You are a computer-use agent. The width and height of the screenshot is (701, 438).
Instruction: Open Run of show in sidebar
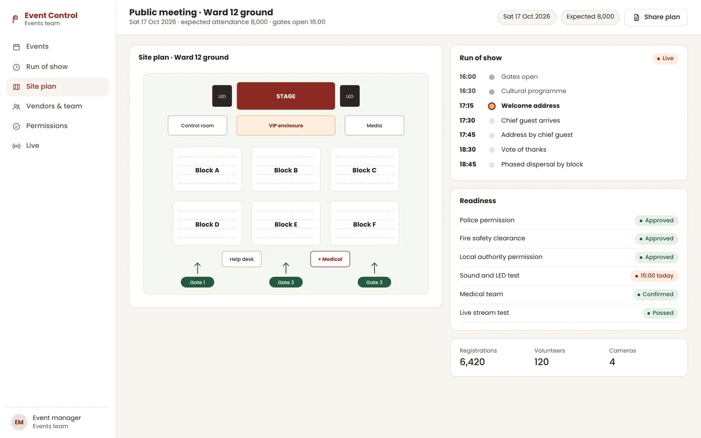pos(58,67)
